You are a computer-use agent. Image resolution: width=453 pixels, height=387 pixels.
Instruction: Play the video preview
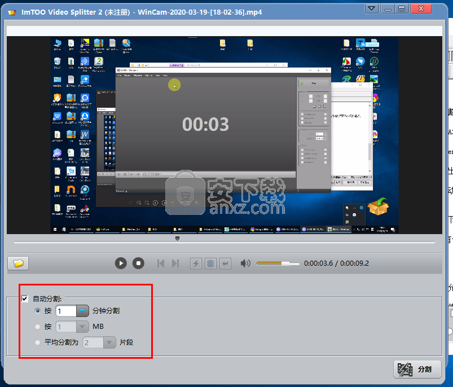[x=121, y=263]
